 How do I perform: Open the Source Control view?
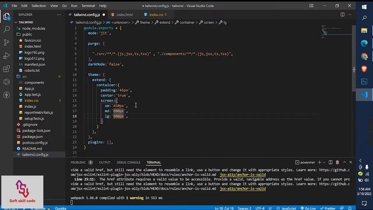[6, 43]
